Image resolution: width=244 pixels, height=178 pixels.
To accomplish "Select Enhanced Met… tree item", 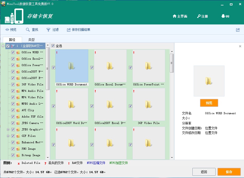I will [32, 142].
